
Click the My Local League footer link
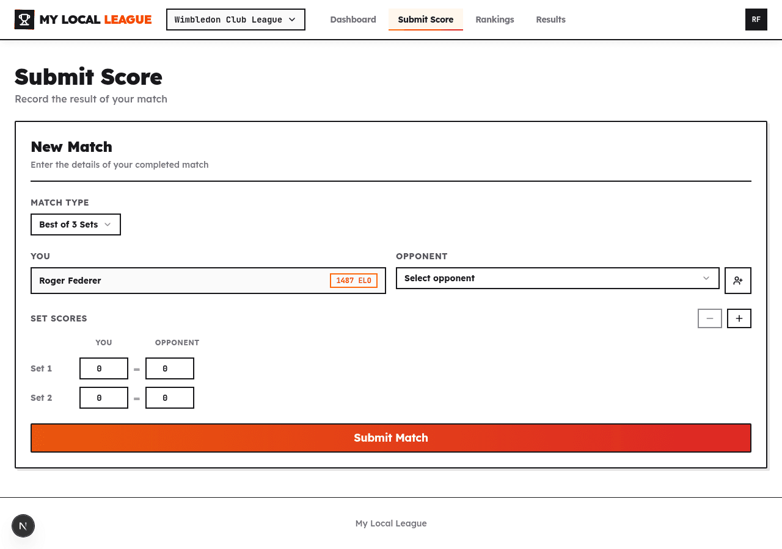(391, 523)
